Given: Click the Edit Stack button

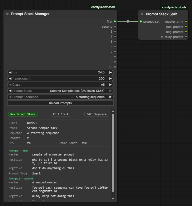Looking at the screenshot, I should click(x=61, y=114).
